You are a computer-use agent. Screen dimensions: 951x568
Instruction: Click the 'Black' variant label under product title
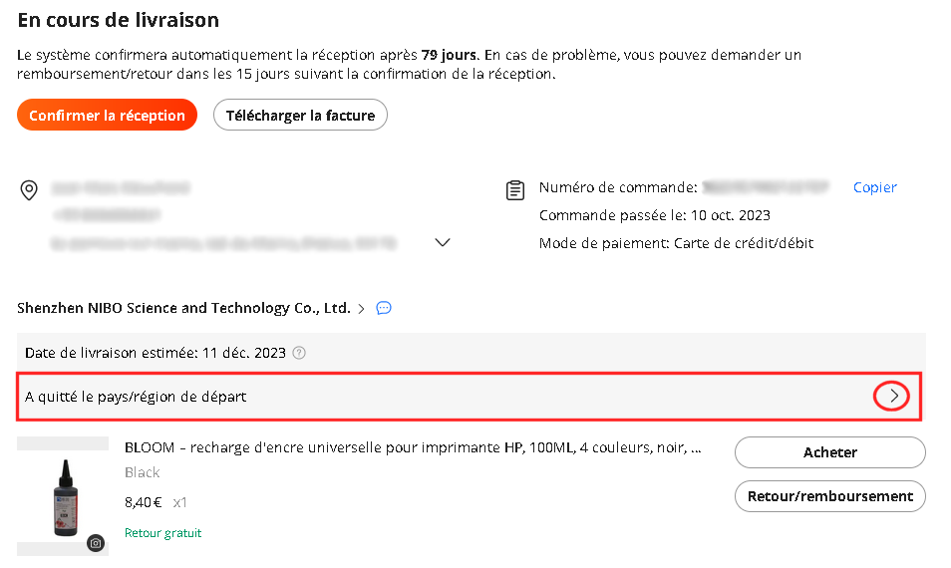[142, 472]
